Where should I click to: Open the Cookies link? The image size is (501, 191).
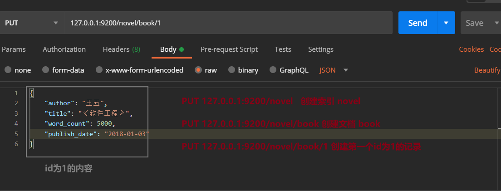(472, 49)
